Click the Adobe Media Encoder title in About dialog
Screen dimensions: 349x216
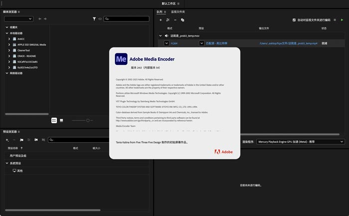pos(152,59)
